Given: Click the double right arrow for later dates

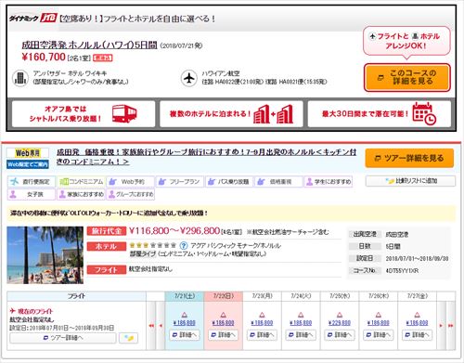Looking at the screenshot, I should [x=451, y=326].
